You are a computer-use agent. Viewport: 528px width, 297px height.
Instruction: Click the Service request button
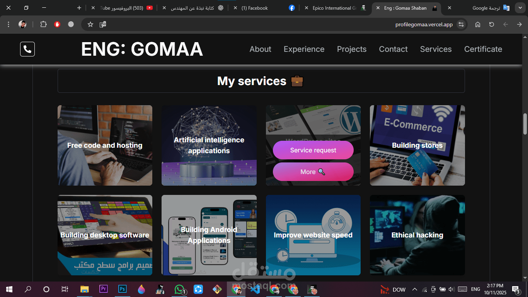pyautogui.click(x=313, y=150)
